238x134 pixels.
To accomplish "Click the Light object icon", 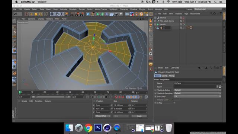I will [121, 14].
